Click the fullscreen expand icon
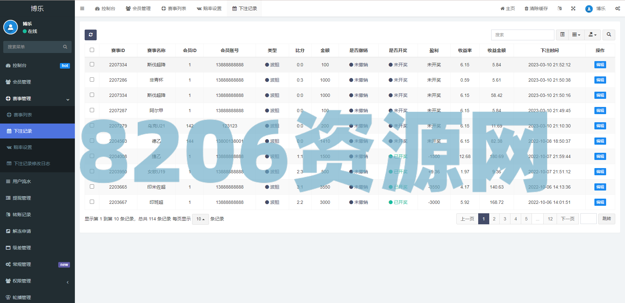 (573, 8)
